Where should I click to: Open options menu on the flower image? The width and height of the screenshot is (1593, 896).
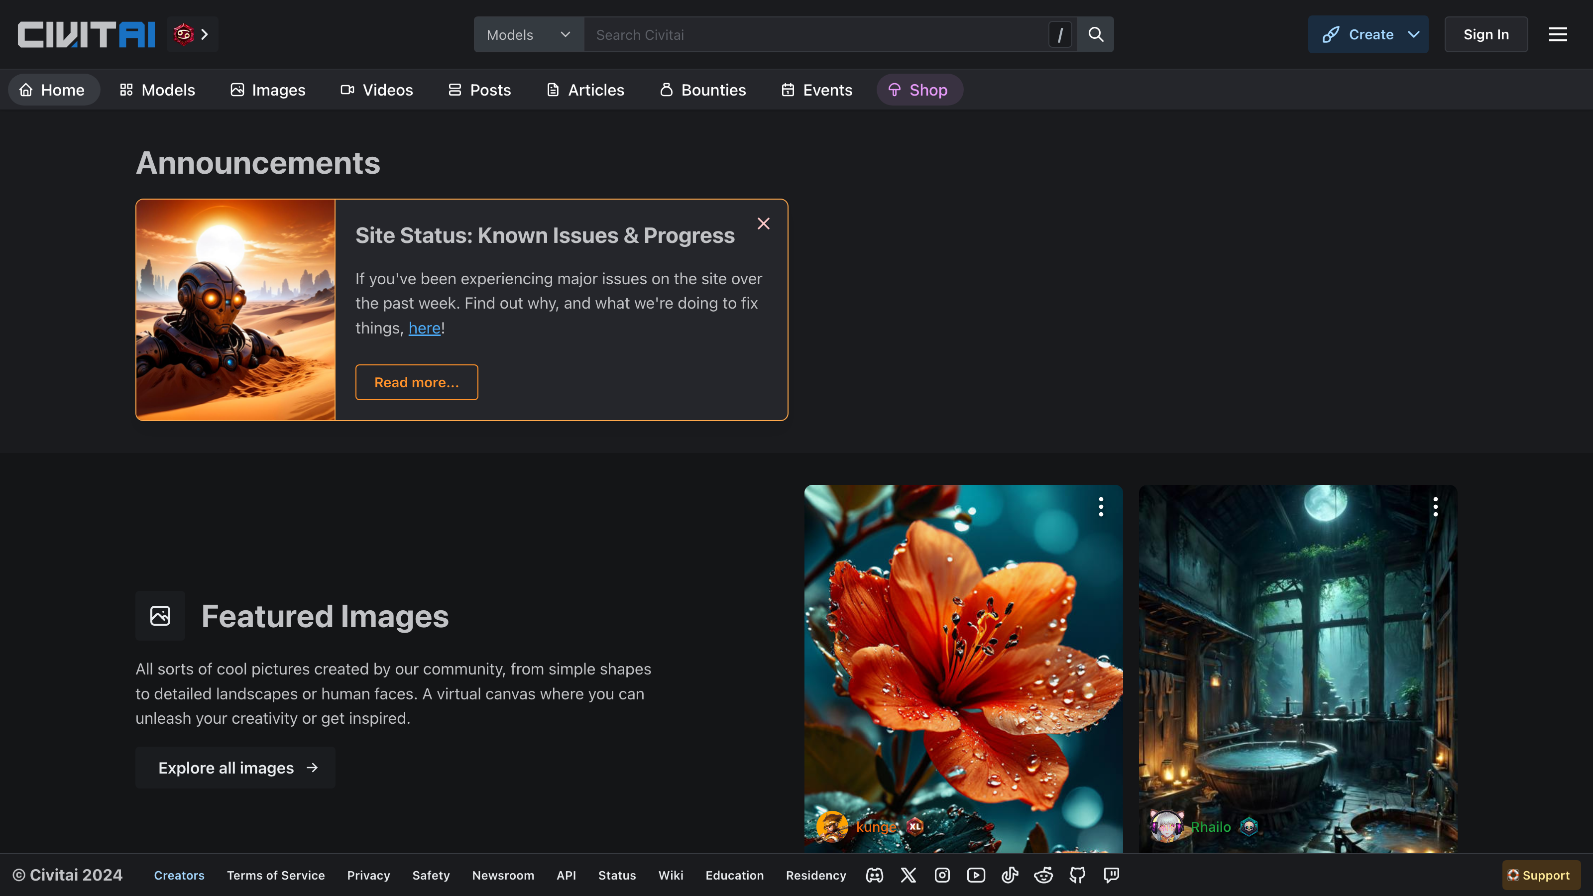pyautogui.click(x=1101, y=506)
